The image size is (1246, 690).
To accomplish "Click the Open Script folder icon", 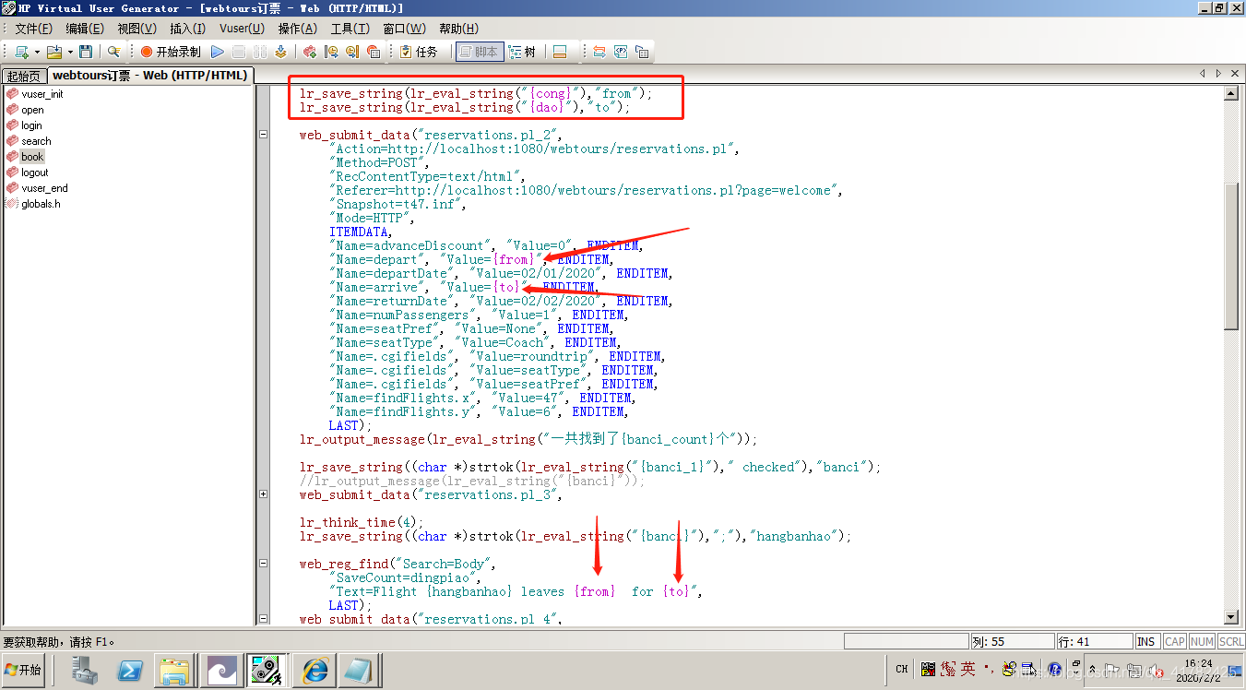I will 53,52.
